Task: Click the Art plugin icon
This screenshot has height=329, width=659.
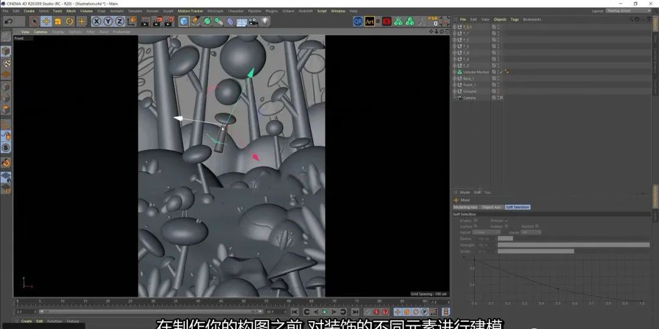Action: coord(369,21)
